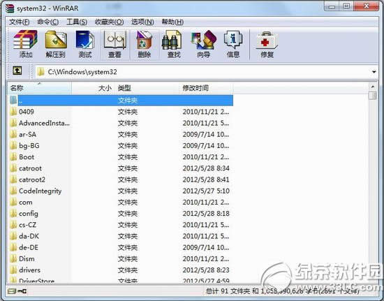Select the catroot2 folder icon
Screen dimensions: 384x301
[x=13, y=179]
